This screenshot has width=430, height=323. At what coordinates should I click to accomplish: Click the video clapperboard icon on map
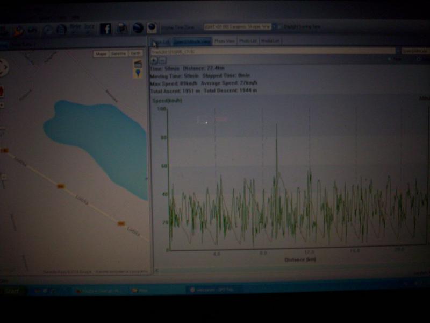click(138, 64)
